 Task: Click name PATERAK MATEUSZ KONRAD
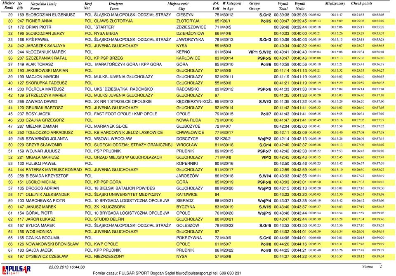[54, 170]
